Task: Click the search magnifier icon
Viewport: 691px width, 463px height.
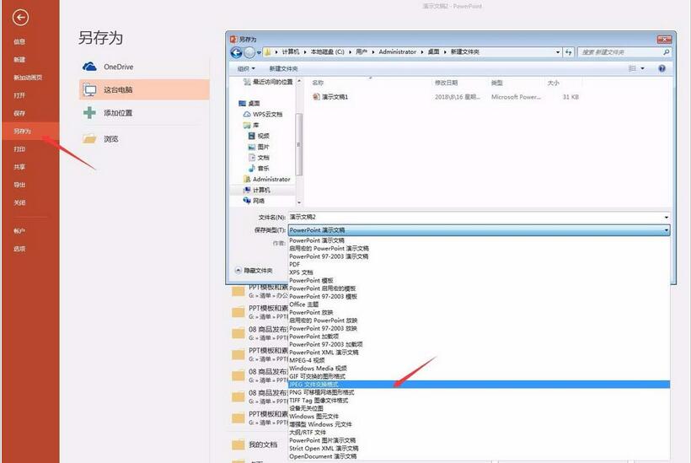Action: (x=667, y=52)
